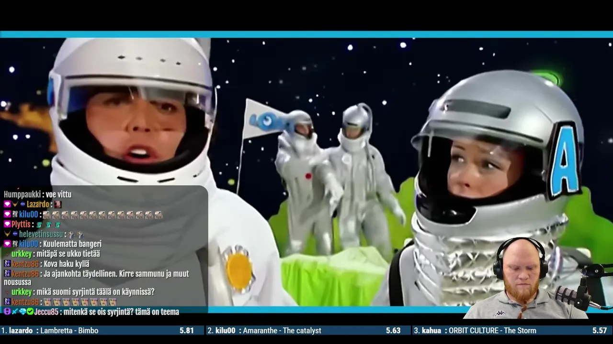Click the first emote in kilu00's long emote row
Image resolution: width=613 pixels, height=344 pixels.
[x=47, y=215]
